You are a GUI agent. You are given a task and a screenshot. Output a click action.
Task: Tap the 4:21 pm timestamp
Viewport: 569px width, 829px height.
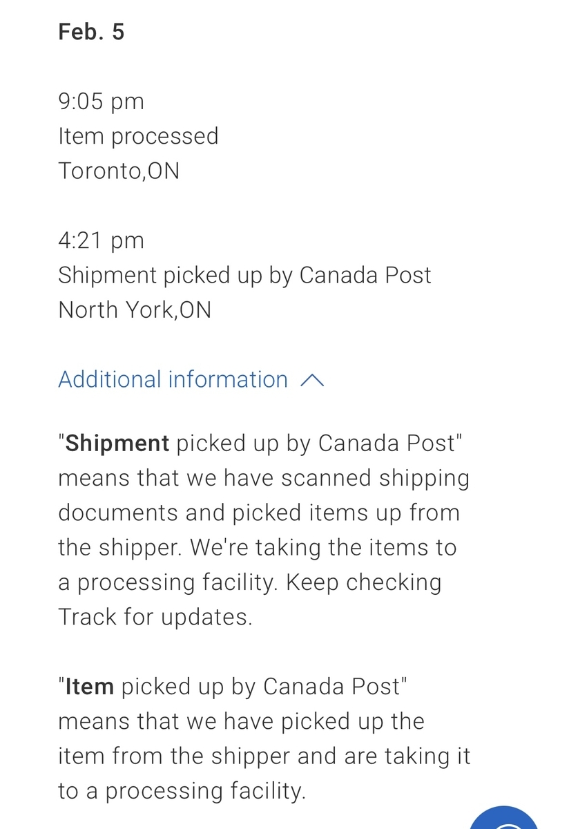(101, 240)
